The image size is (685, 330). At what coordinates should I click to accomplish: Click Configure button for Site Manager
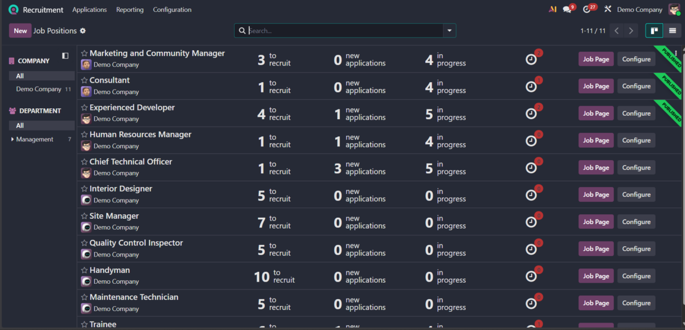[636, 222]
